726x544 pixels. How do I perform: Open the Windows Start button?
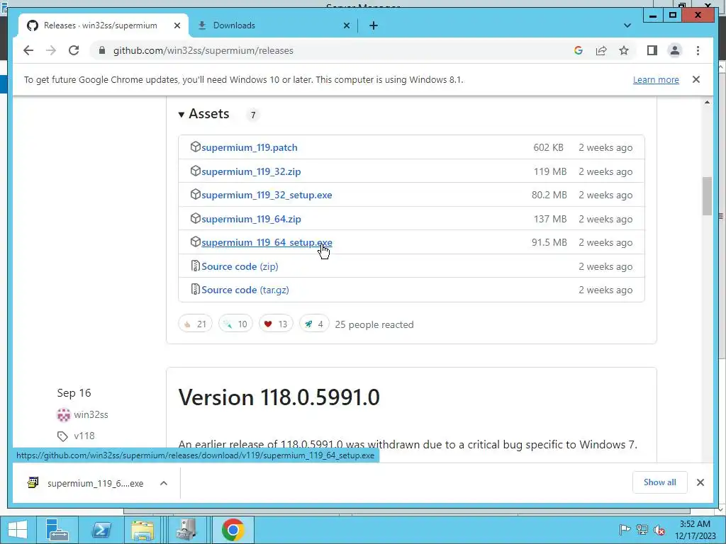point(17,530)
